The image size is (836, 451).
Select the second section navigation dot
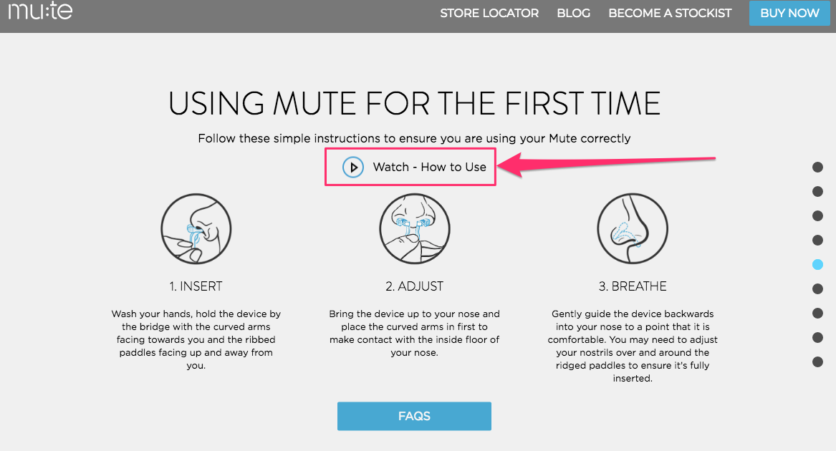(x=817, y=191)
